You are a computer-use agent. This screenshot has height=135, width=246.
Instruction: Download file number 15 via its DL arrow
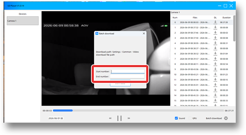click(215, 100)
